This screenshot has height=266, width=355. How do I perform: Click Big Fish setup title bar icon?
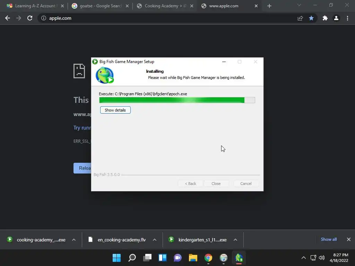(x=95, y=62)
